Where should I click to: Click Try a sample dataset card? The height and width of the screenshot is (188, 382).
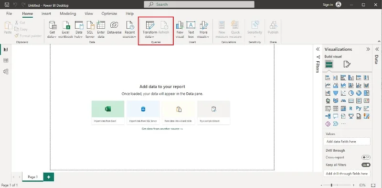click(x=213, y=112)
